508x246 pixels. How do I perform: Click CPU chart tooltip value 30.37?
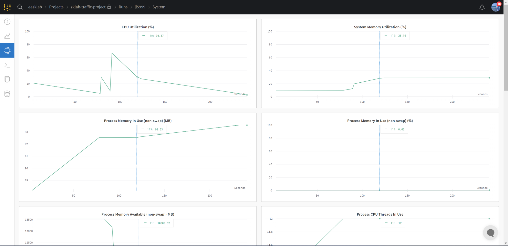[x=160, y=36]
